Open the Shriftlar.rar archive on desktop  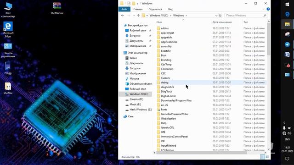point(57,8)
